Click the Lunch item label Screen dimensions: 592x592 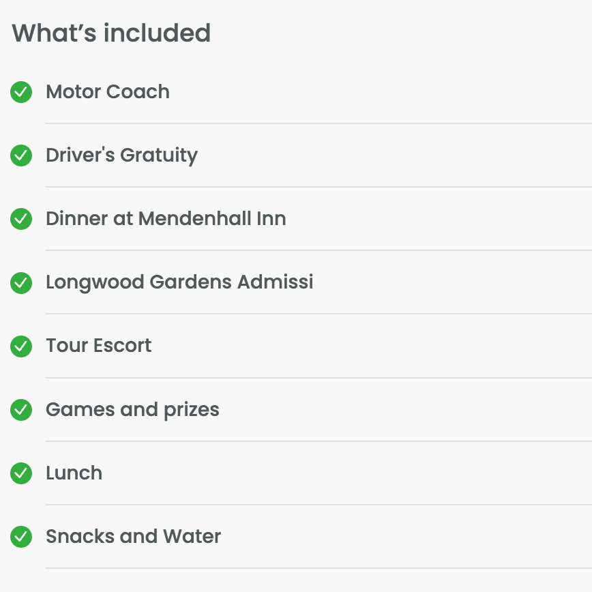(x=74, y=473)
